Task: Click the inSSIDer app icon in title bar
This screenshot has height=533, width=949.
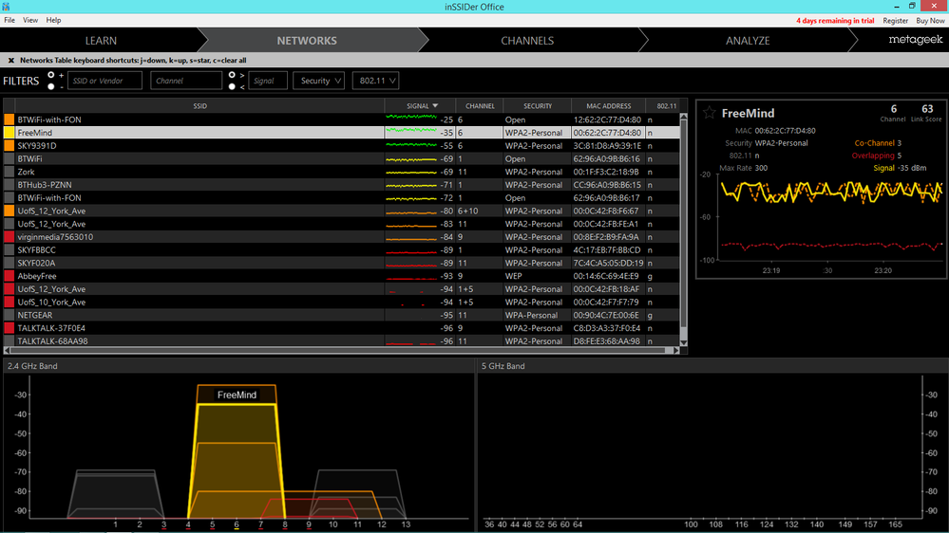Action: click(6, 7)
